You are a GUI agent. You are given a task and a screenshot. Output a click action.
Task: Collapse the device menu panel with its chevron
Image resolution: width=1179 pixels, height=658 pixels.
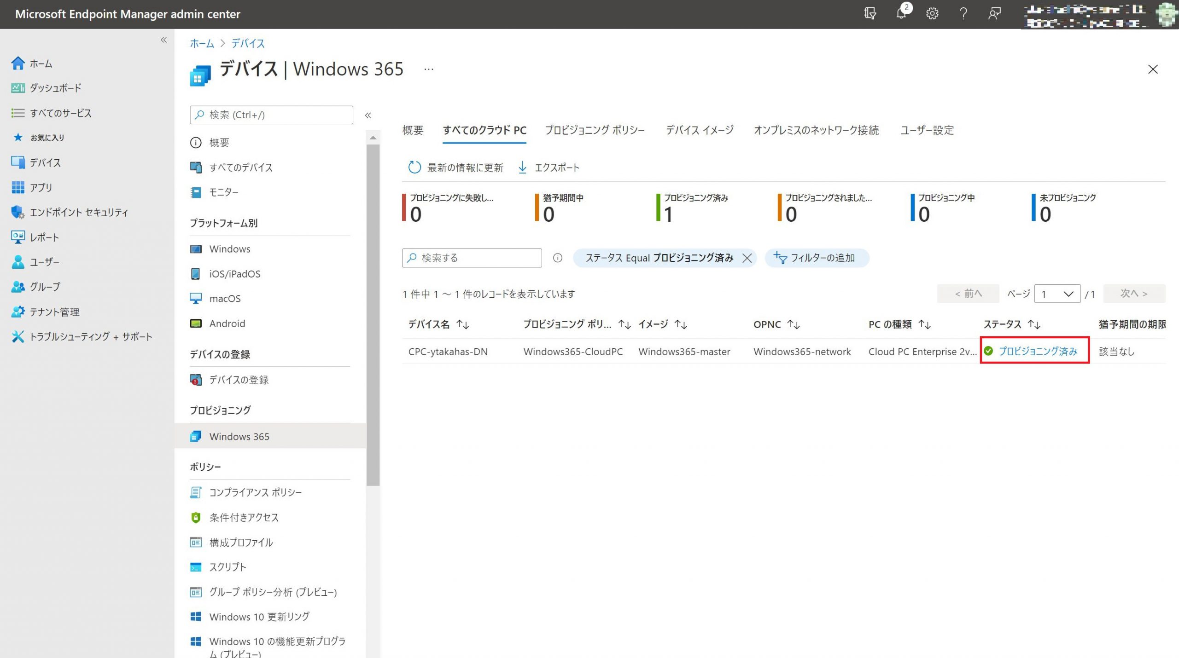click(368, 115)
